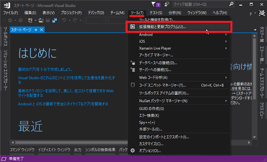267x162 pixels.
Task: Navigate forward with the toolbar arrow
Action: pyautogui.click(x=20, y=20)
